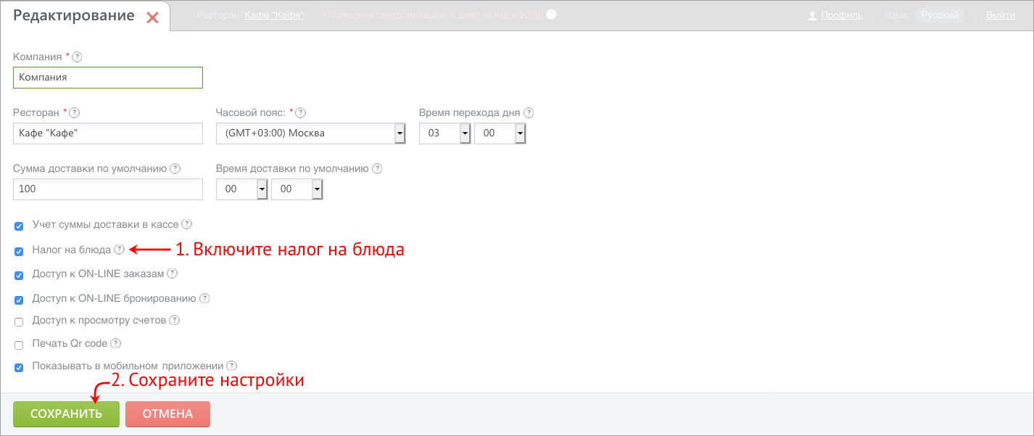Image resolution: width=1034 pixels, height=436 pixels.
Task: Open help icon beside Печать Qr code
Action: pyautogui.click(x=115, y=343)
